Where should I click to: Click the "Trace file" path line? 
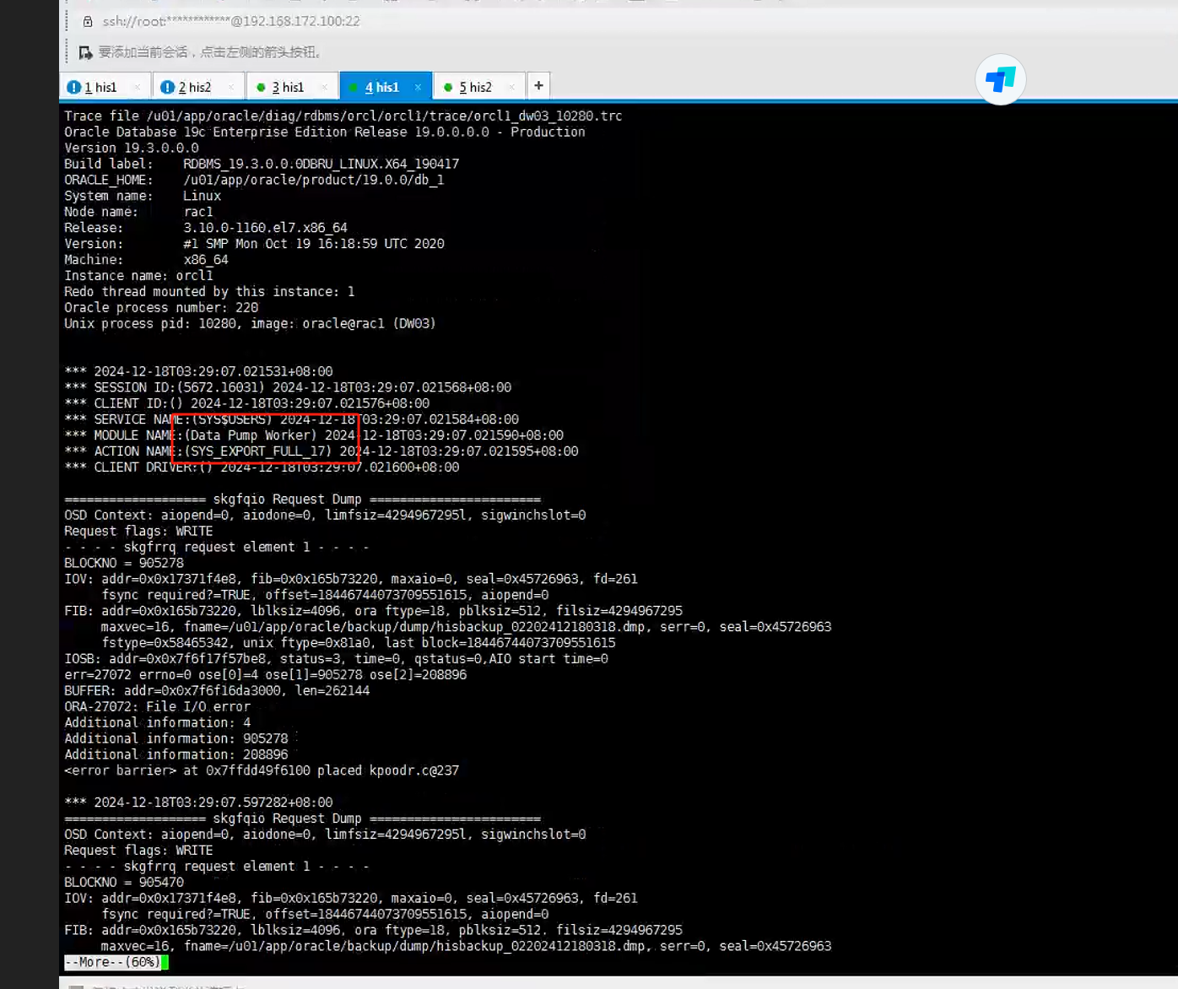tap(343, 116)
